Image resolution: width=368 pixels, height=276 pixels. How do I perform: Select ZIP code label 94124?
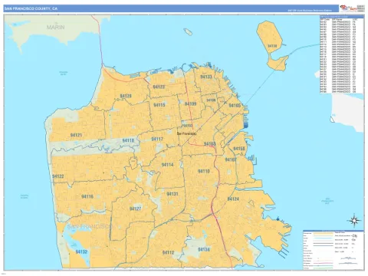tap(233, 199)
